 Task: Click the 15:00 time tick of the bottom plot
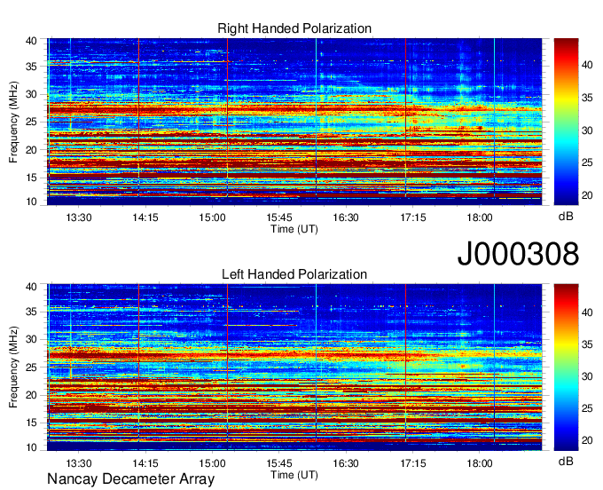(212, 463)
